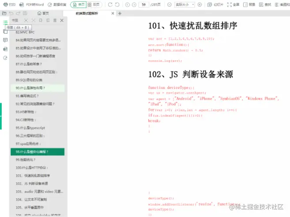This screenshot has width=290, height=217.
Task: Click the add bookmark icon
Action: tap(41, 20)
